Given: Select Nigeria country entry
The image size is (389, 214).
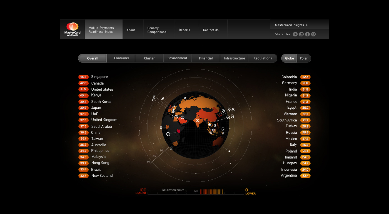Looking at the screenshot, I should click(291, 95).
